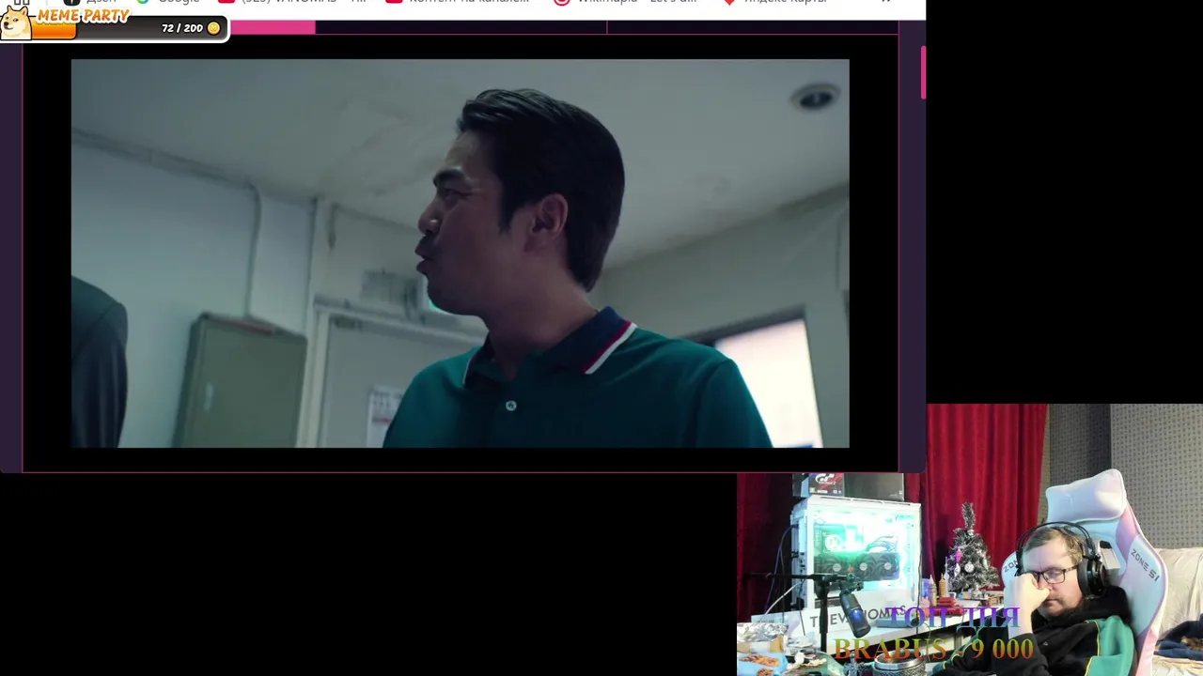The width and height of the screenshot is (1203, 676).
Task: Click the pink vertical scrollbar thumb
Action: click(923, 71)
